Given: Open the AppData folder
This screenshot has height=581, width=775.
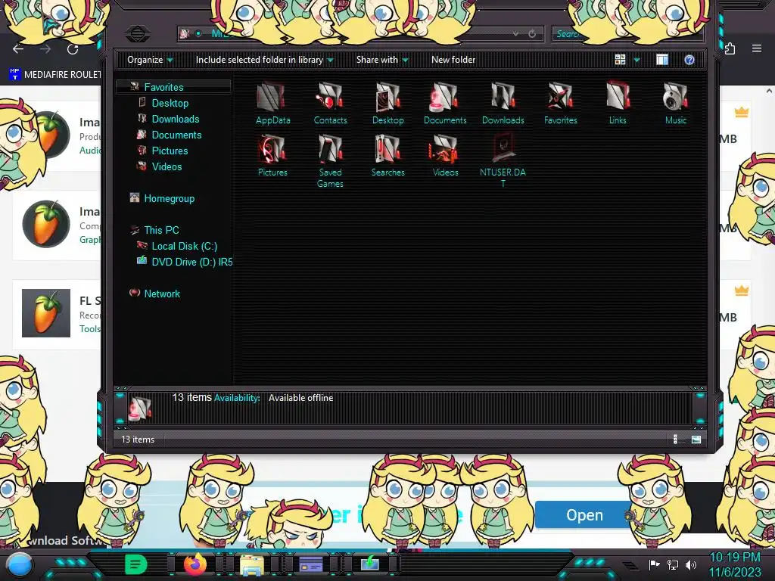Looking at the screenshot, I should tap(272, 103).
